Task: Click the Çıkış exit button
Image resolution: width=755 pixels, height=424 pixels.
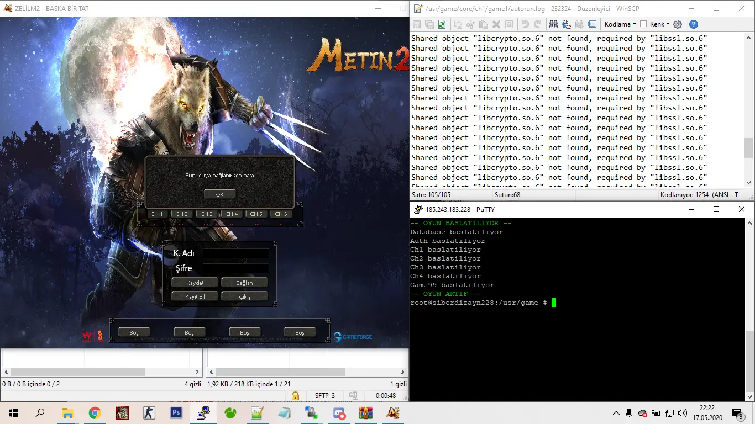Action: coord(244,296)
